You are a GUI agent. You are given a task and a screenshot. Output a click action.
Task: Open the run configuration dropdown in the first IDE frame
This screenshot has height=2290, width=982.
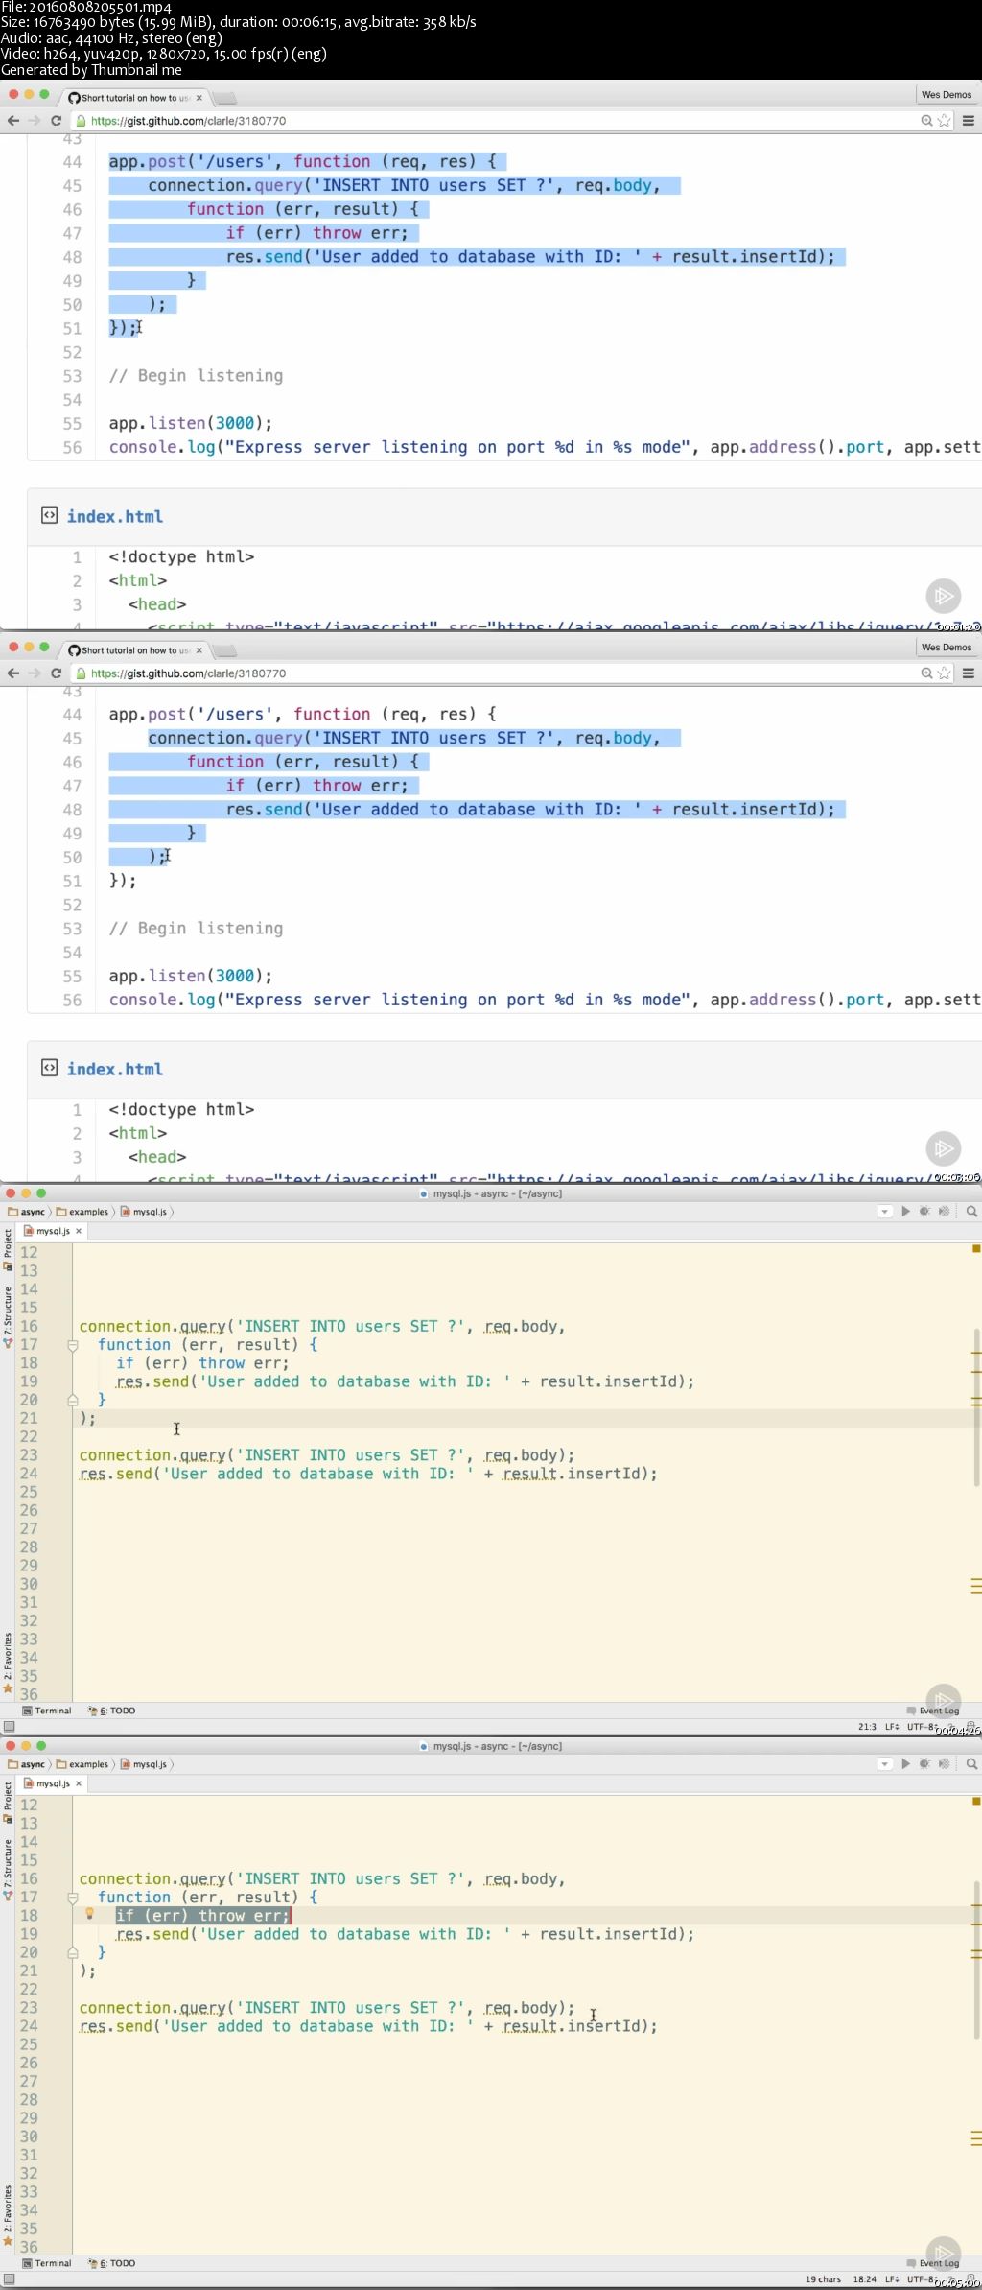pos(885,1212)
